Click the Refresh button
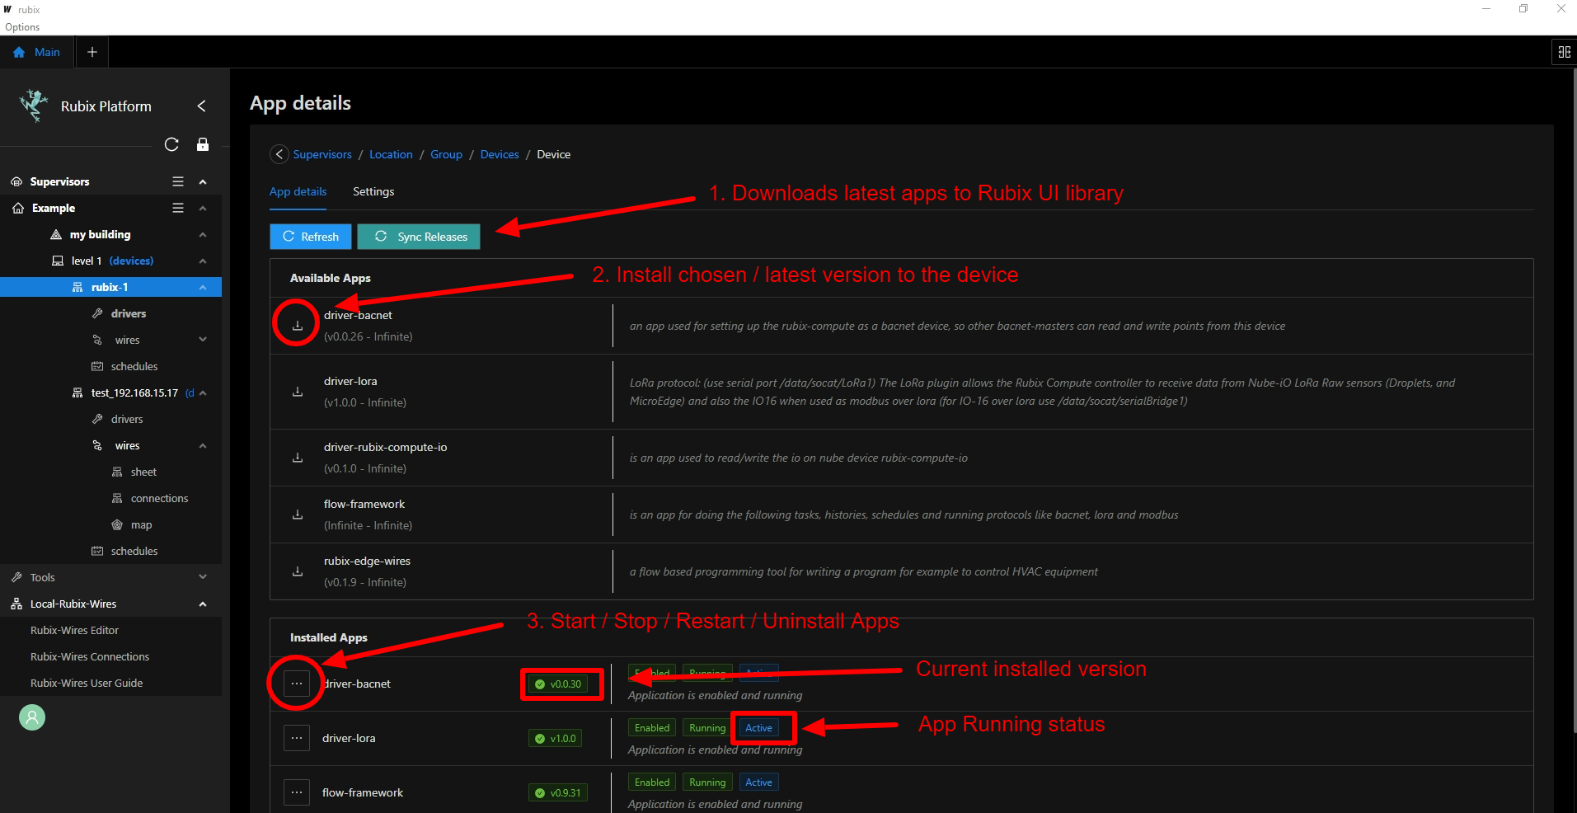1577x813 pixels. click(311, 237)
